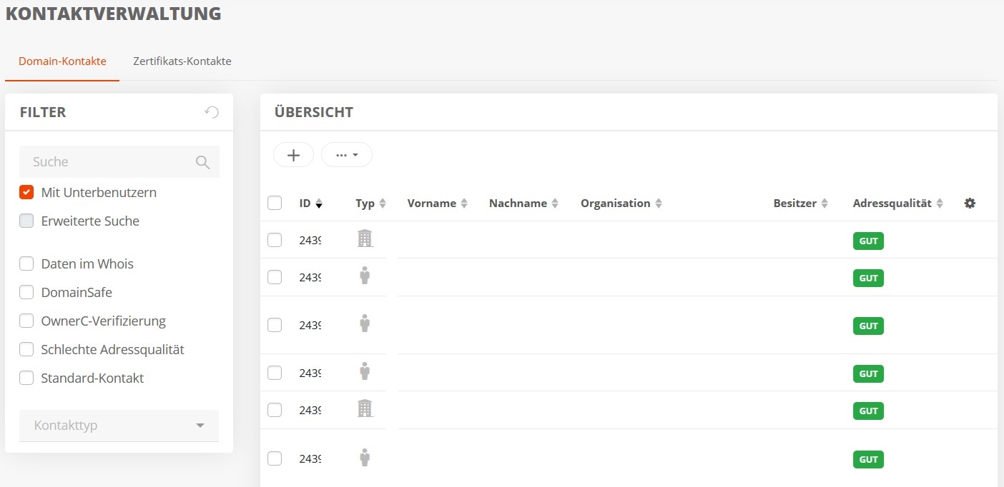Image resolution: width=1004 pixels, height=487 pixels.
Task: Sort contacts by Vorname
Action: [438, 204]
